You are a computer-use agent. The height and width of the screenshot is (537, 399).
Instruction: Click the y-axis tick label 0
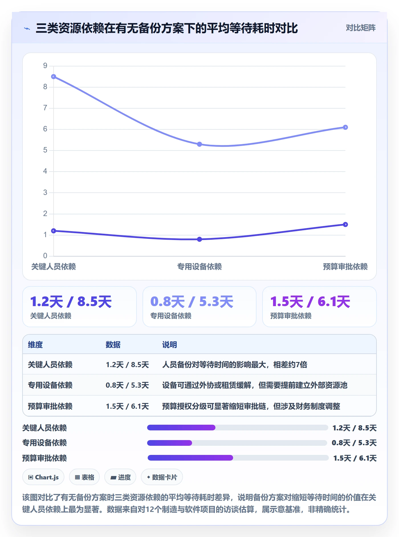pyautogui.click(x=45, y=256)
